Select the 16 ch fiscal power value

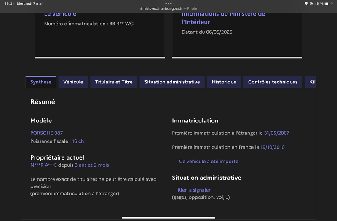78,141
